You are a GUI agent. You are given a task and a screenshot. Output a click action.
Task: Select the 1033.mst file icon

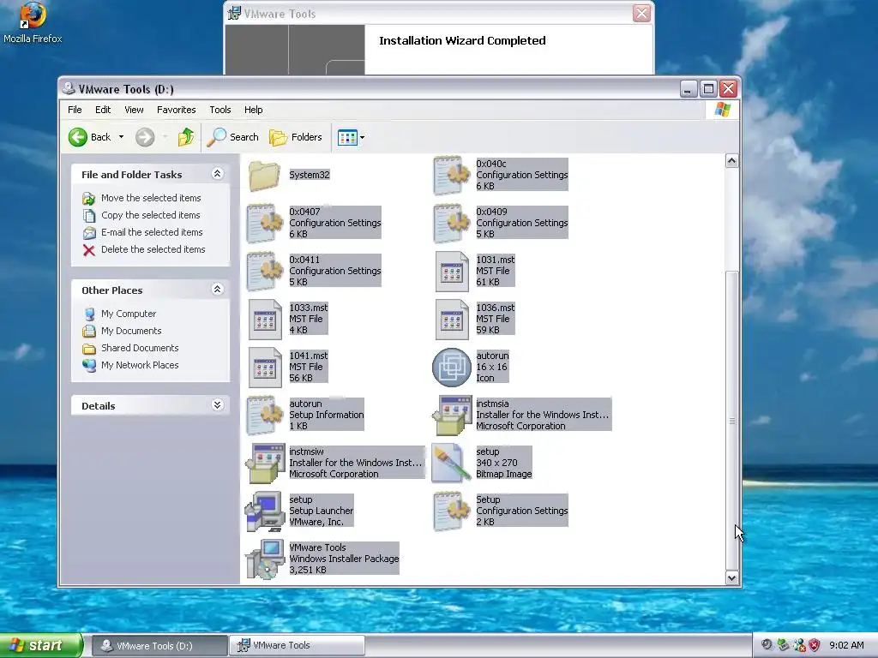point(265,320)
